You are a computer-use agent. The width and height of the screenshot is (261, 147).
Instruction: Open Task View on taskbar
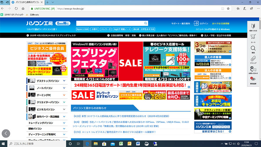point(78,144)
